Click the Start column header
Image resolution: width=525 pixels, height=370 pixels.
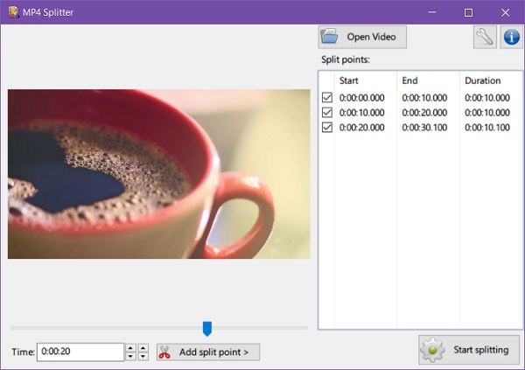click(348, 80)
